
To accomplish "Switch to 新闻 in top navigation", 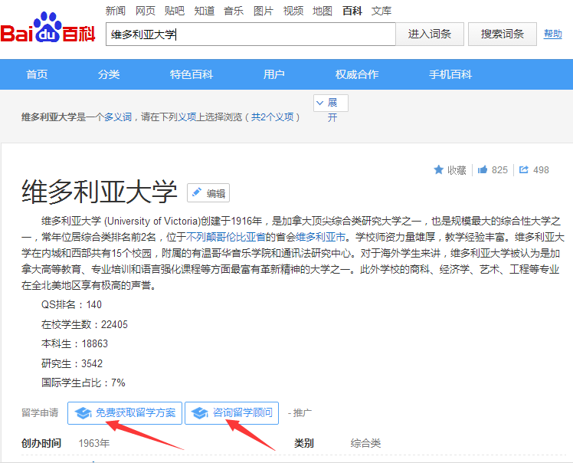I will click(x=116, y=11).
